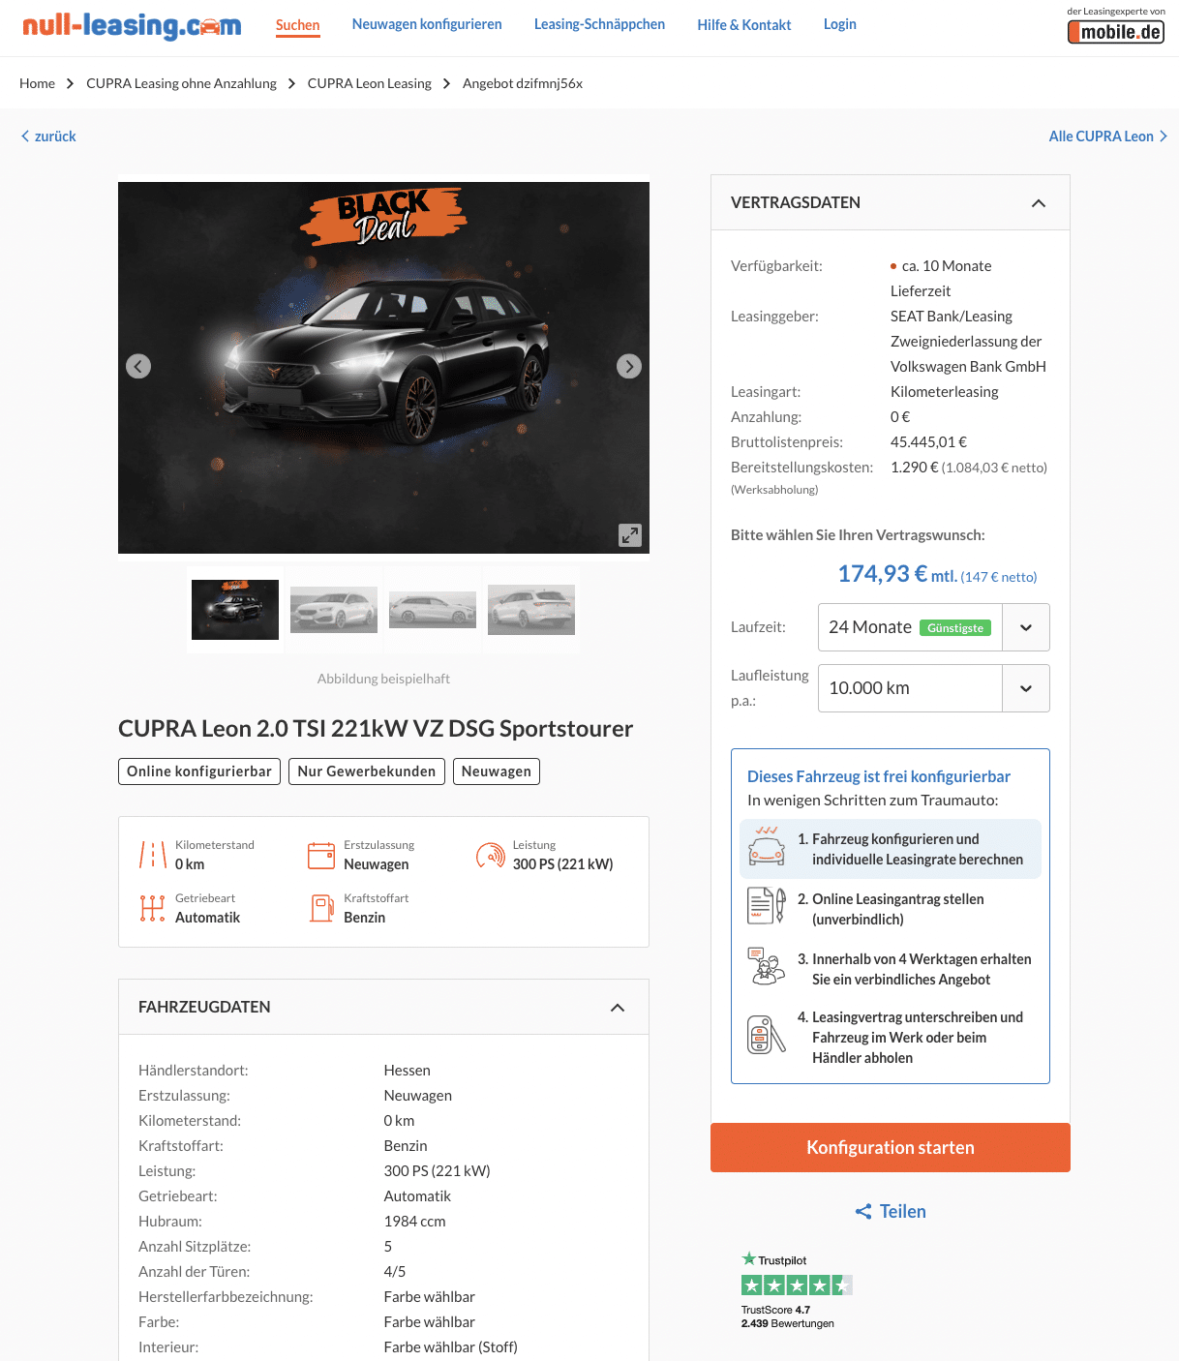
Task: Open Hilfe & Kontakt page
Action: pos(744,25)
